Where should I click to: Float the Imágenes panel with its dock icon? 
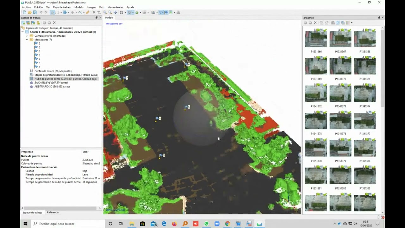coord(379,18)
